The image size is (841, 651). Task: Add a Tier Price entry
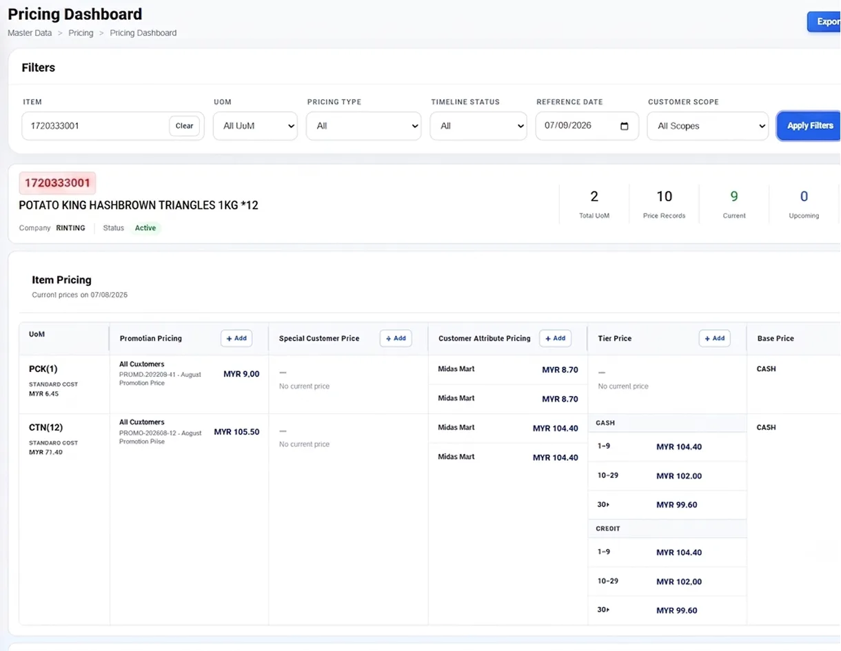pos(714,338)
